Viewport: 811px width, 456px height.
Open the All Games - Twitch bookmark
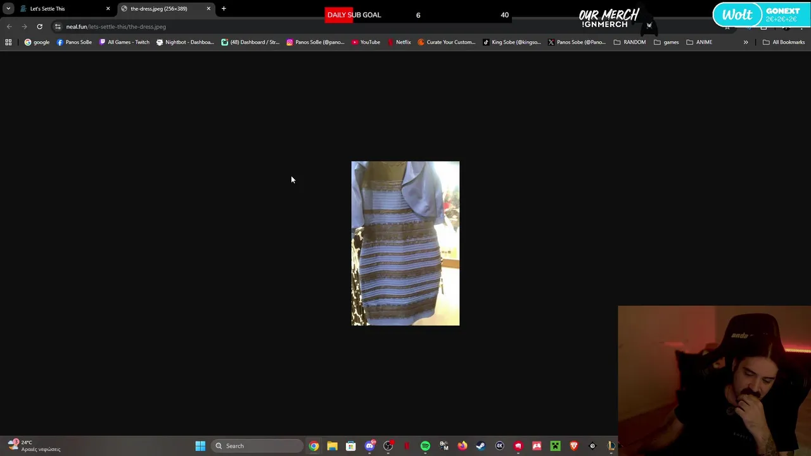pos(124,42)
